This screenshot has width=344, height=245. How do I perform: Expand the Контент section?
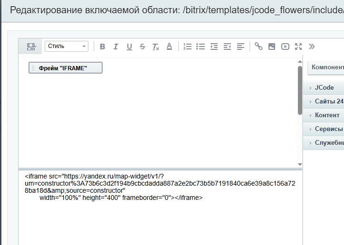pos(326,115)
